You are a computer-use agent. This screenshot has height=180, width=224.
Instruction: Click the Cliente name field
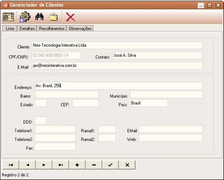tap(117, 45)
